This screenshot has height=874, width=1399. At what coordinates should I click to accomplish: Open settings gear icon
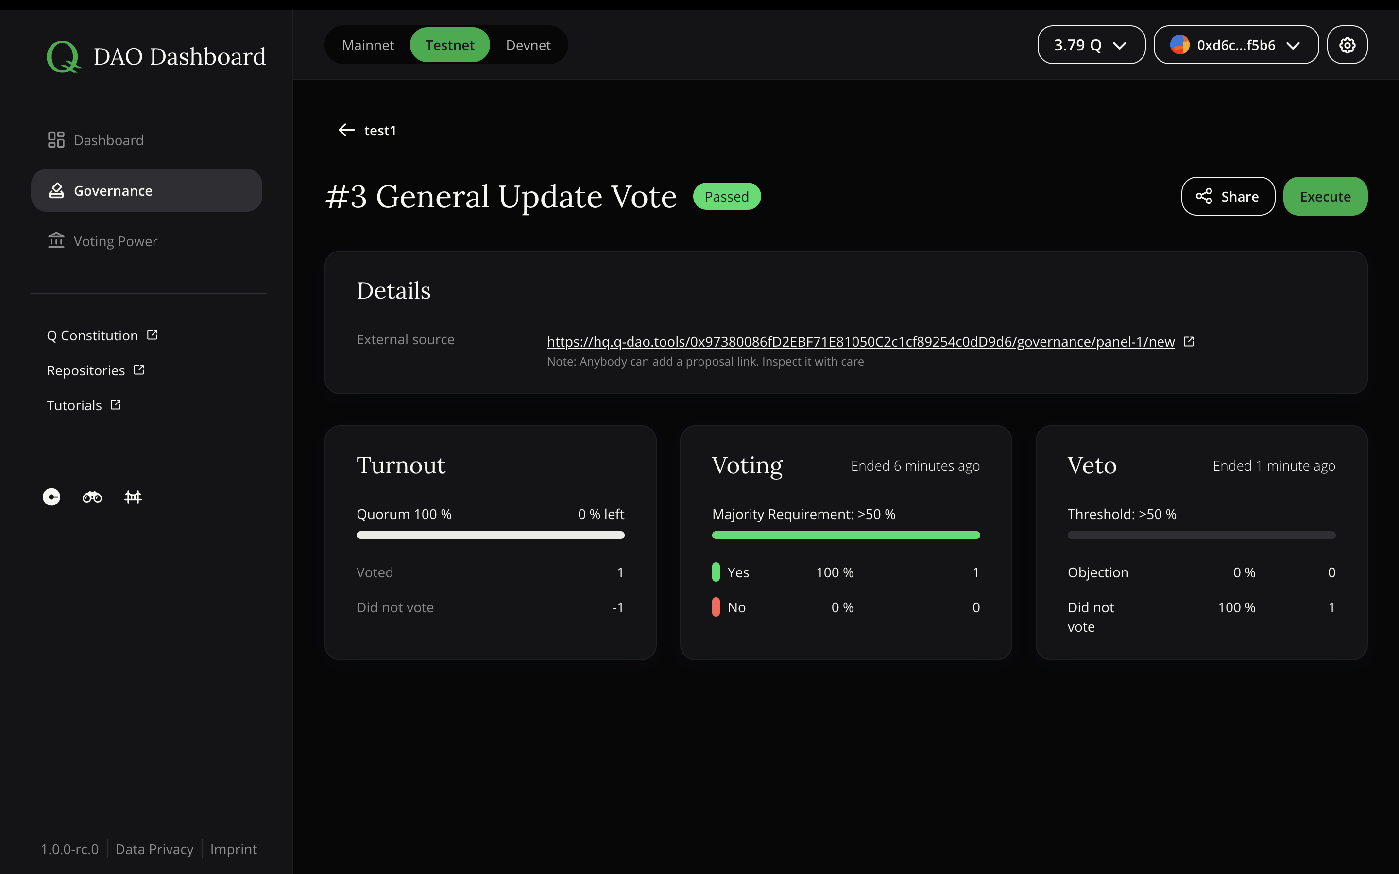point(1347,45)
